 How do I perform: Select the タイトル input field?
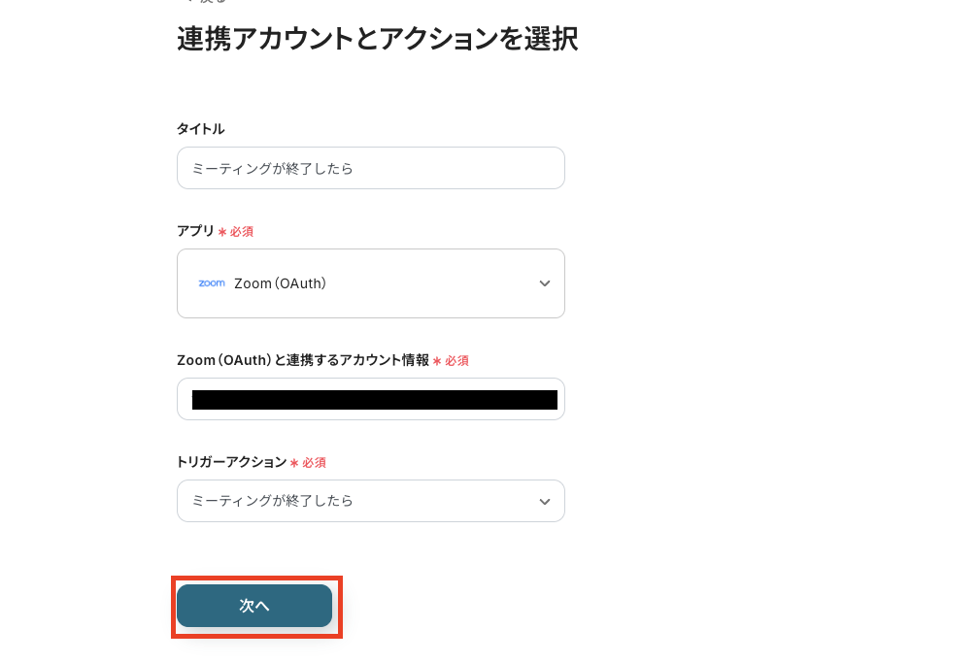(371, 167)
